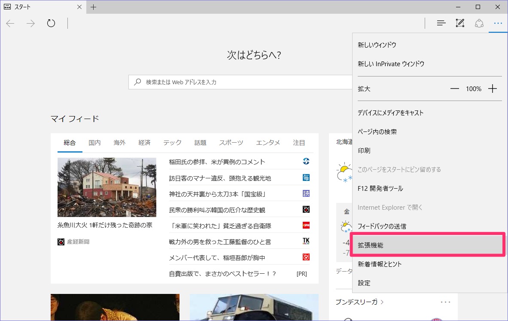Image resolution: width=508 pixels, height=321 pixels.
Task: Open the Hub (favorites lines) icon
Action: pyautogui.click(x=441, y=23)
